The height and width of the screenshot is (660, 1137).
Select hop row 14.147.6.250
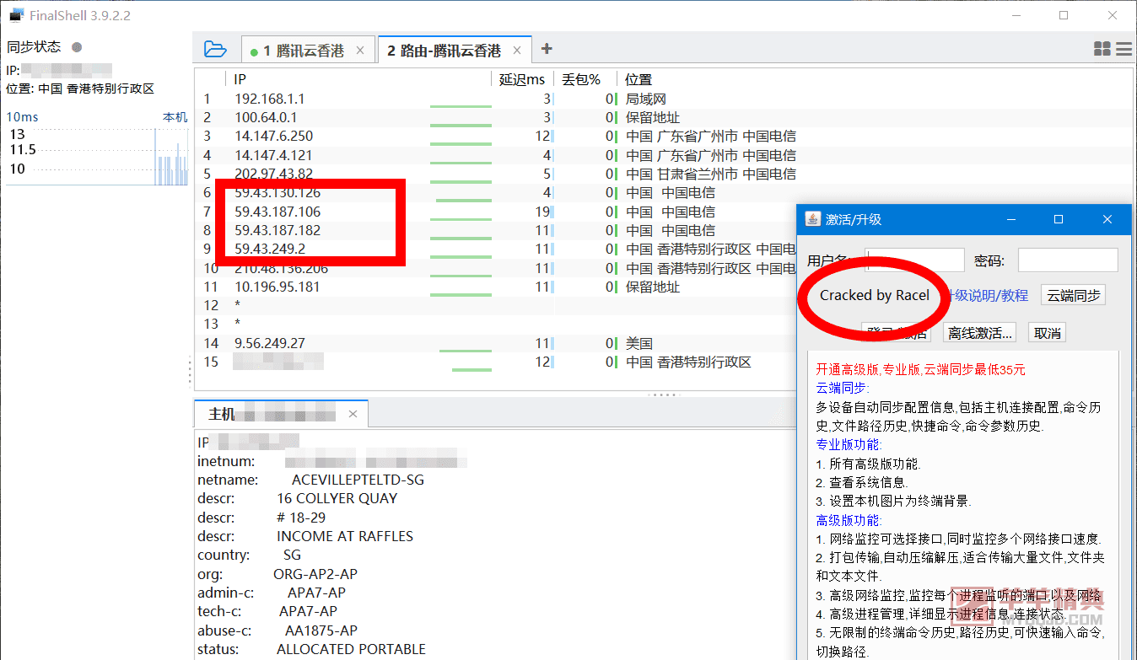[x=665, y=136]
